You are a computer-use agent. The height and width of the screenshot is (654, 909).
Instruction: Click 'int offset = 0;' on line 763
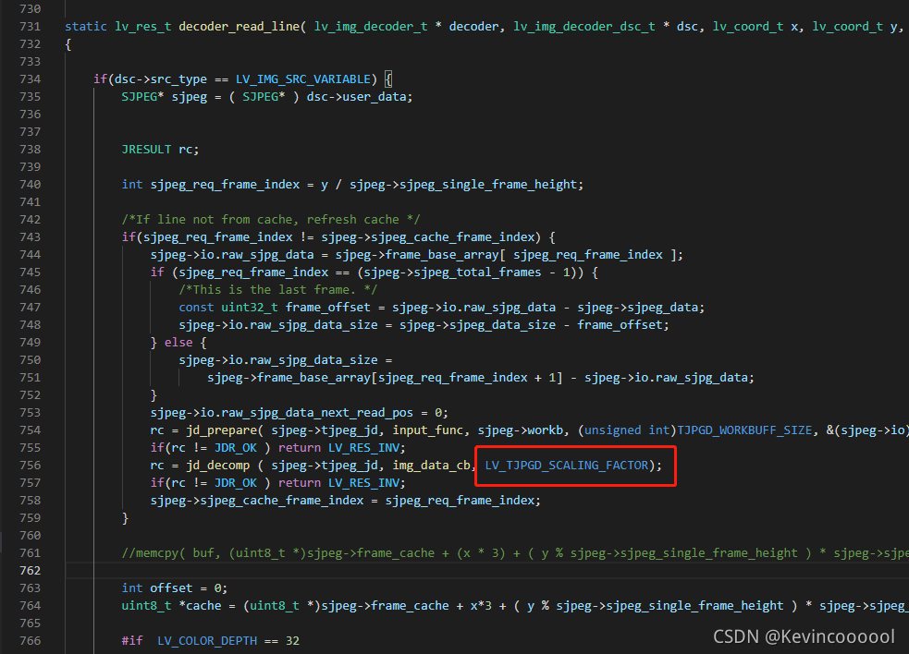pos(175,588)
